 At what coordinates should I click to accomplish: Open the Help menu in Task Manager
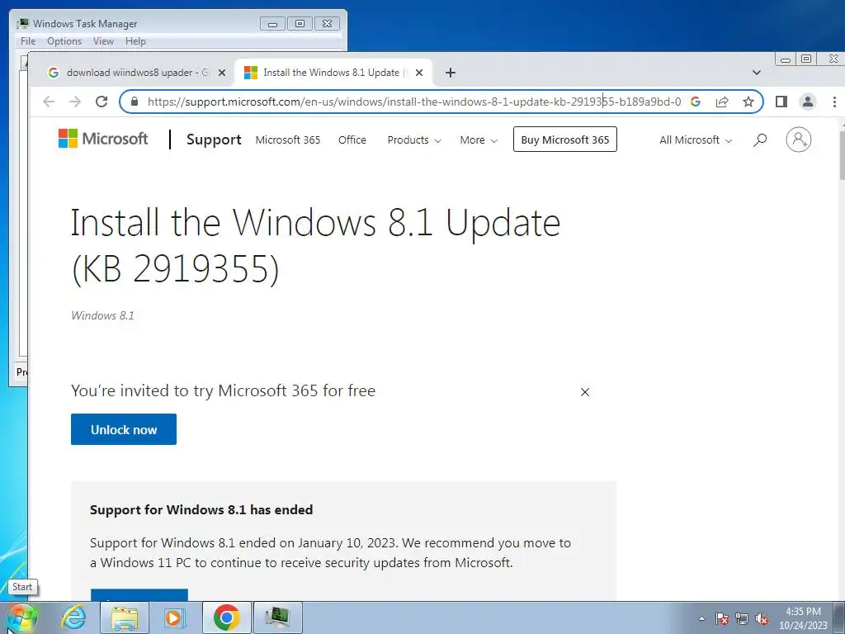point(135,41)
